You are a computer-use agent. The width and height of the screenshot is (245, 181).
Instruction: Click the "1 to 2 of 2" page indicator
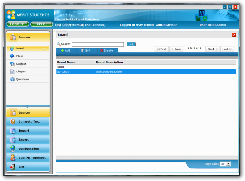(x=194, y=48)
